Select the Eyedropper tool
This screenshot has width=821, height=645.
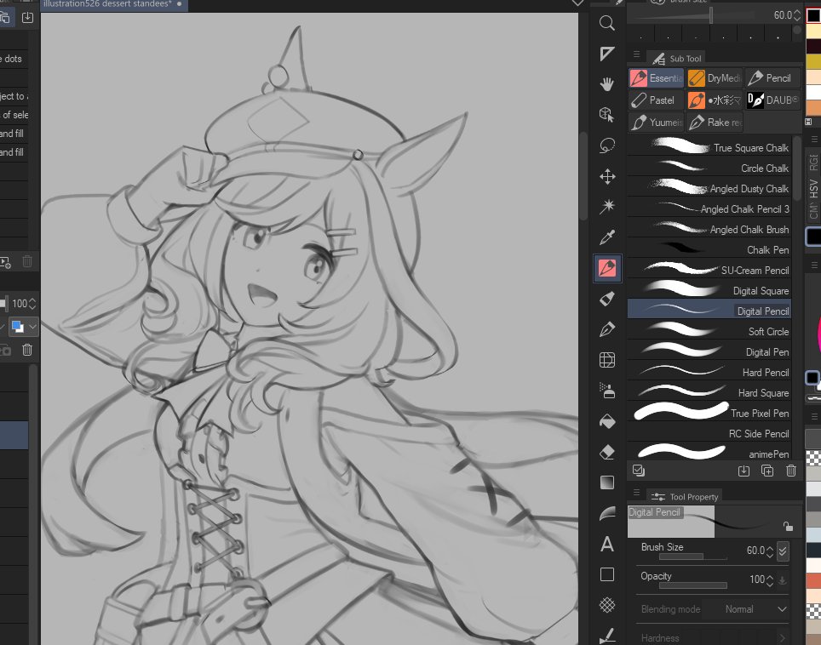(607, 237)
